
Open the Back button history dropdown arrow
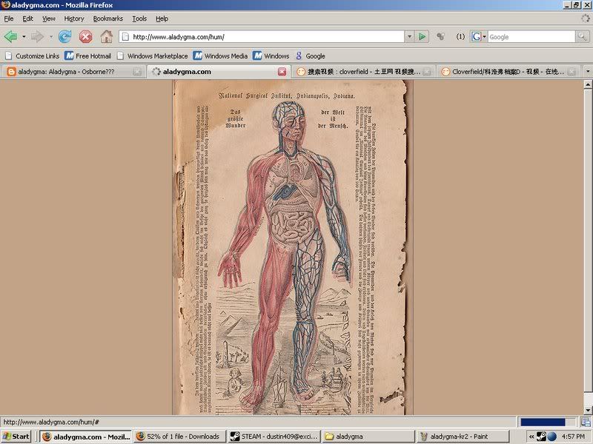point(24,36)
